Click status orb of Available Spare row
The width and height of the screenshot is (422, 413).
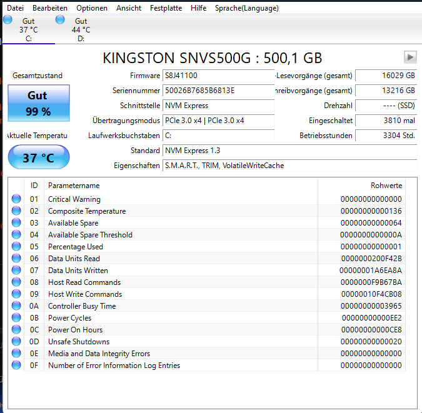point(16,222)
